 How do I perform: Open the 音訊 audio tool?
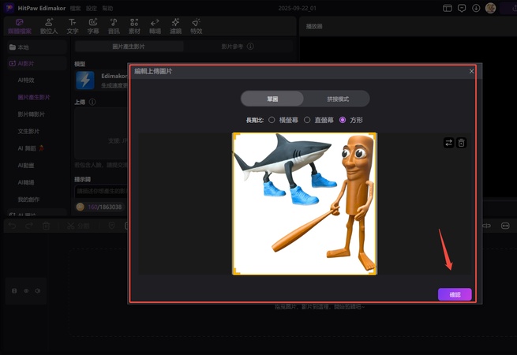pyautogui.click(x=114, y=26)
